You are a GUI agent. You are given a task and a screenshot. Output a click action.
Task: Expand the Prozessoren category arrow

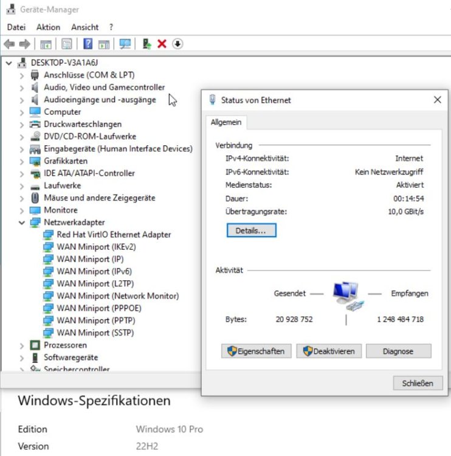tap(22, 345)
